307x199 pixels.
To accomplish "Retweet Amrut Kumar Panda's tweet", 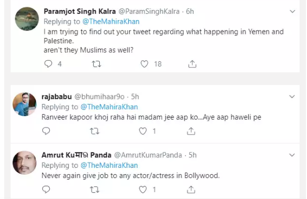I will pos(94,189).
